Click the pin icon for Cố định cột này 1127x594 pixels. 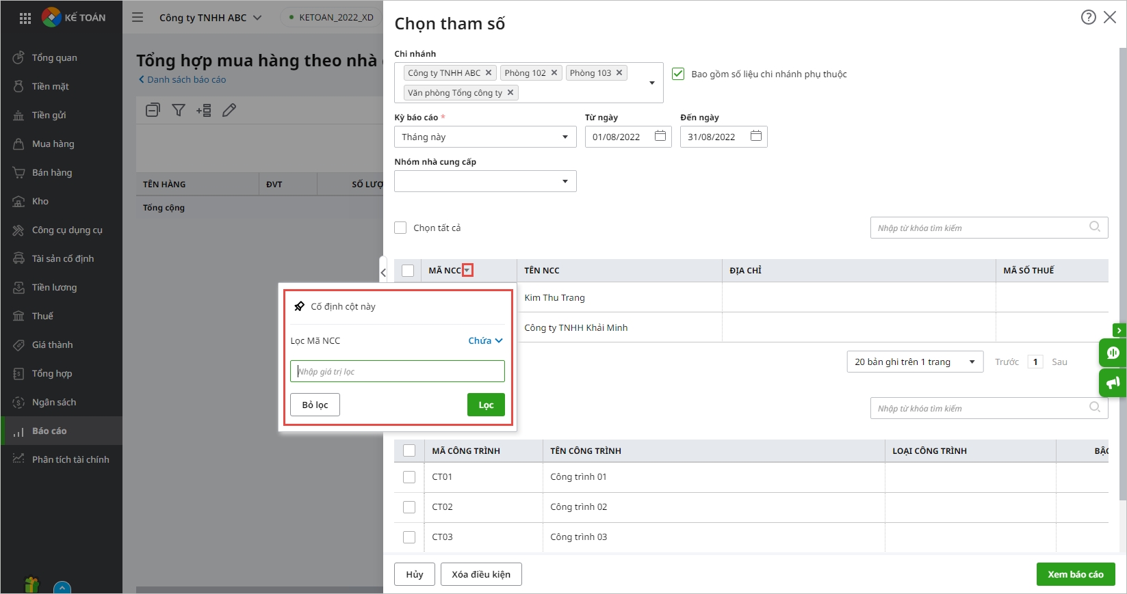point(299,306)
